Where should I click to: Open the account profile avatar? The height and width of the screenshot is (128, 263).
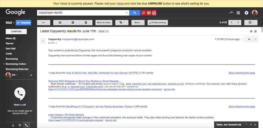(x=255, y=13)
